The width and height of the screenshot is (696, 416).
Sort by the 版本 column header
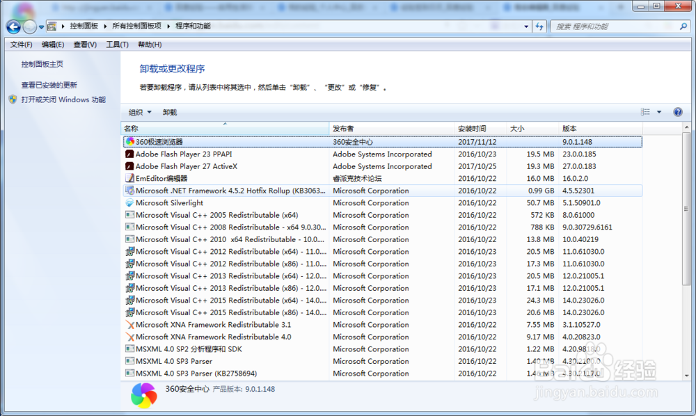tap(600, 129)
